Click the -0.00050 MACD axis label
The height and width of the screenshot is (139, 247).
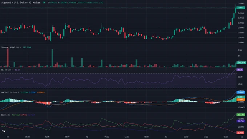241,107
